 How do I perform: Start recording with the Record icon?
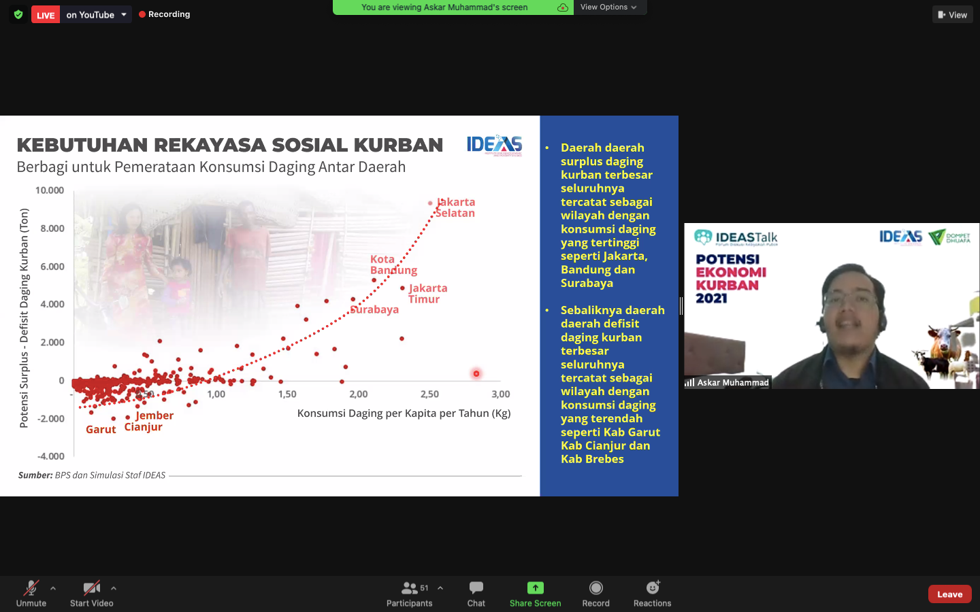pyautogui.click(x=595, y=588)
